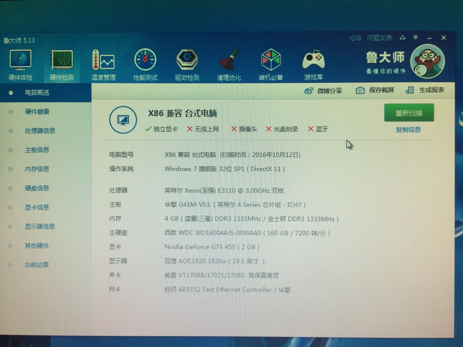Click the AR8152 Fast Ethernet Controller value

227,289
